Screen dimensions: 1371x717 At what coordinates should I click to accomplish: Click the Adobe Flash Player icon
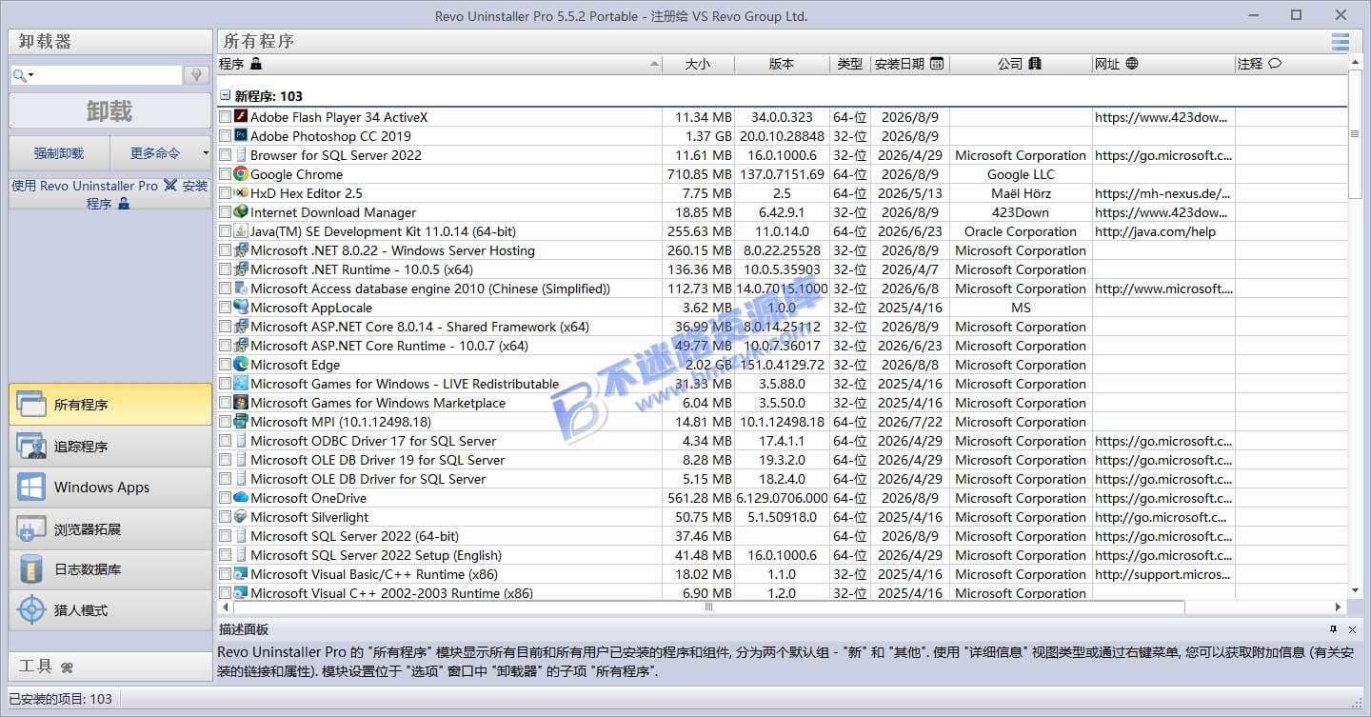pos(241,117)
